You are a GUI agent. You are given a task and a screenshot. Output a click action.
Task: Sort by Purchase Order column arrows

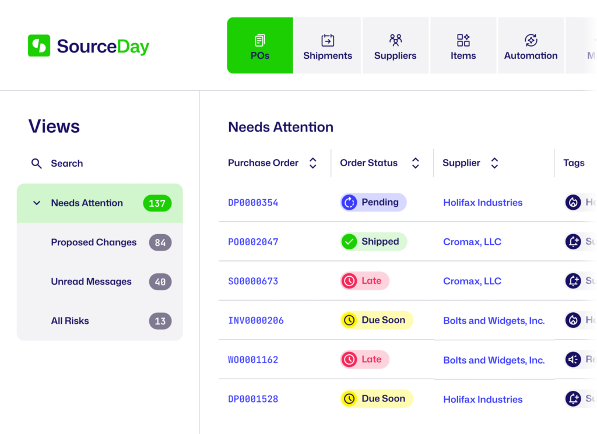point(313,163)
